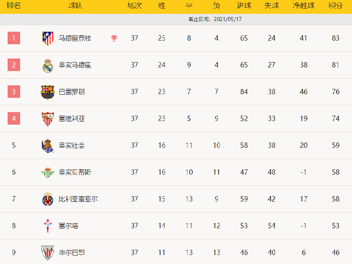Click the Celta Vigo club crest
352x264 pixels.
pyautogui.click(x=47, y=226)
